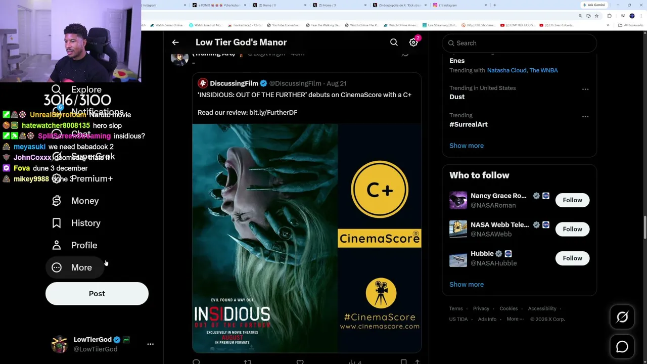Repost using the retweet arrows icon
The width and height of the screenshot is (647, 364).
tap(248, 361)
